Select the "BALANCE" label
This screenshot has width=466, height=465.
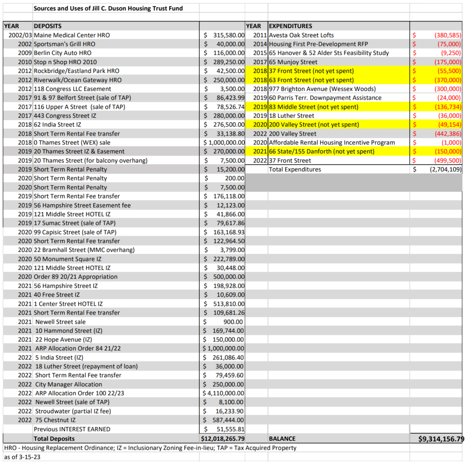coord(282,439)
